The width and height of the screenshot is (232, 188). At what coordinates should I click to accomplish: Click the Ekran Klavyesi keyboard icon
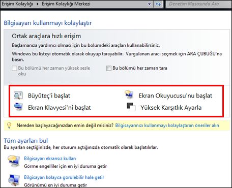click(x=18, y=107)
